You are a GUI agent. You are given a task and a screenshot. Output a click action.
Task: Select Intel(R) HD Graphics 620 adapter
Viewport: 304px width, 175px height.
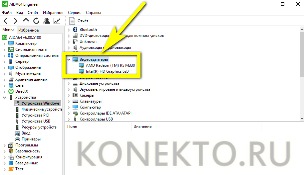107,71
